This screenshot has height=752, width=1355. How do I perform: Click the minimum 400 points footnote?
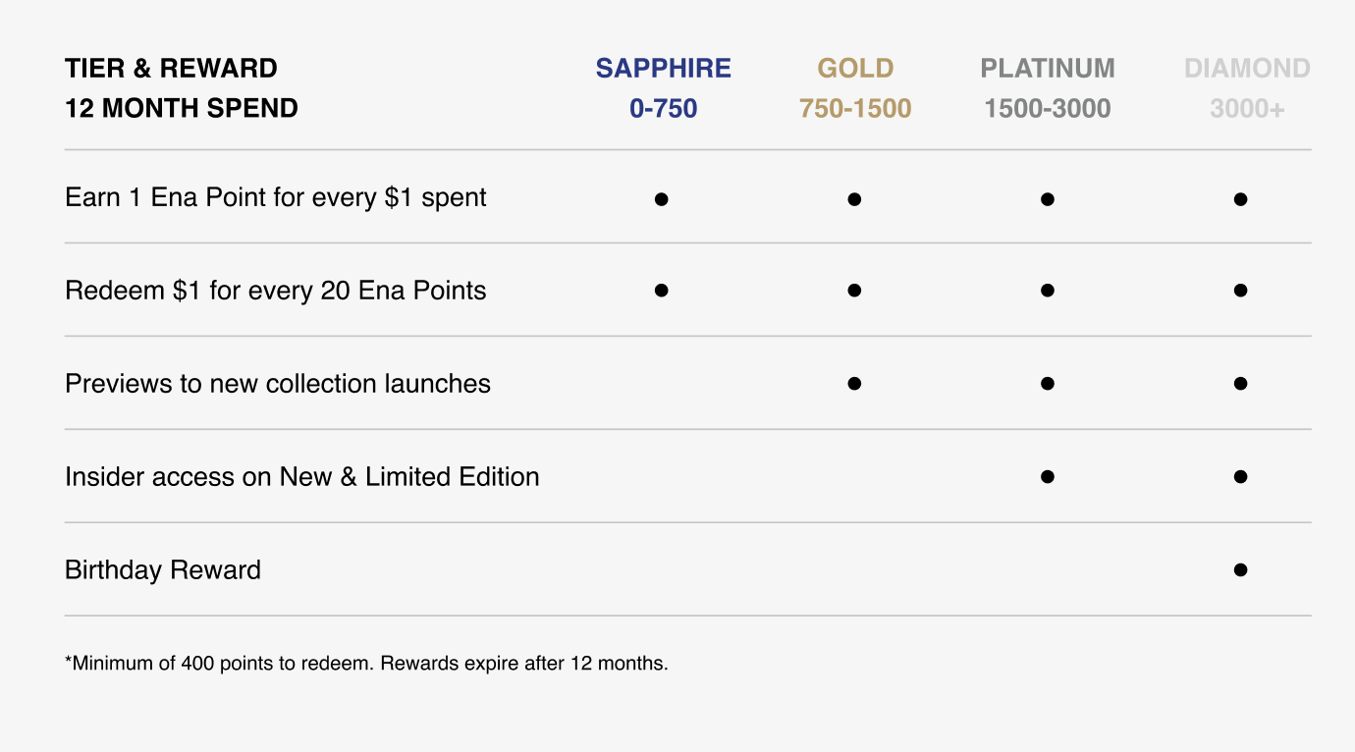tap(366, 664)
